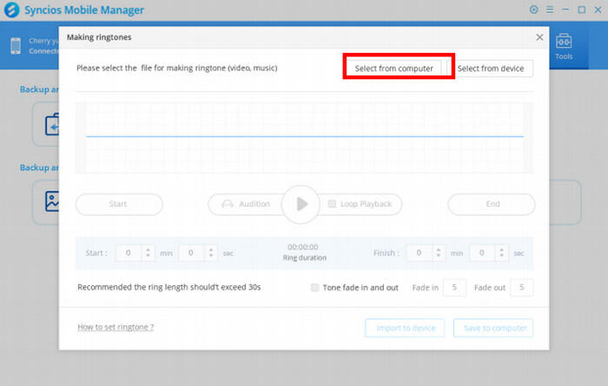608x386 pixels.
Task: Enable the Loop Playback checkbox
Action: 332,204
